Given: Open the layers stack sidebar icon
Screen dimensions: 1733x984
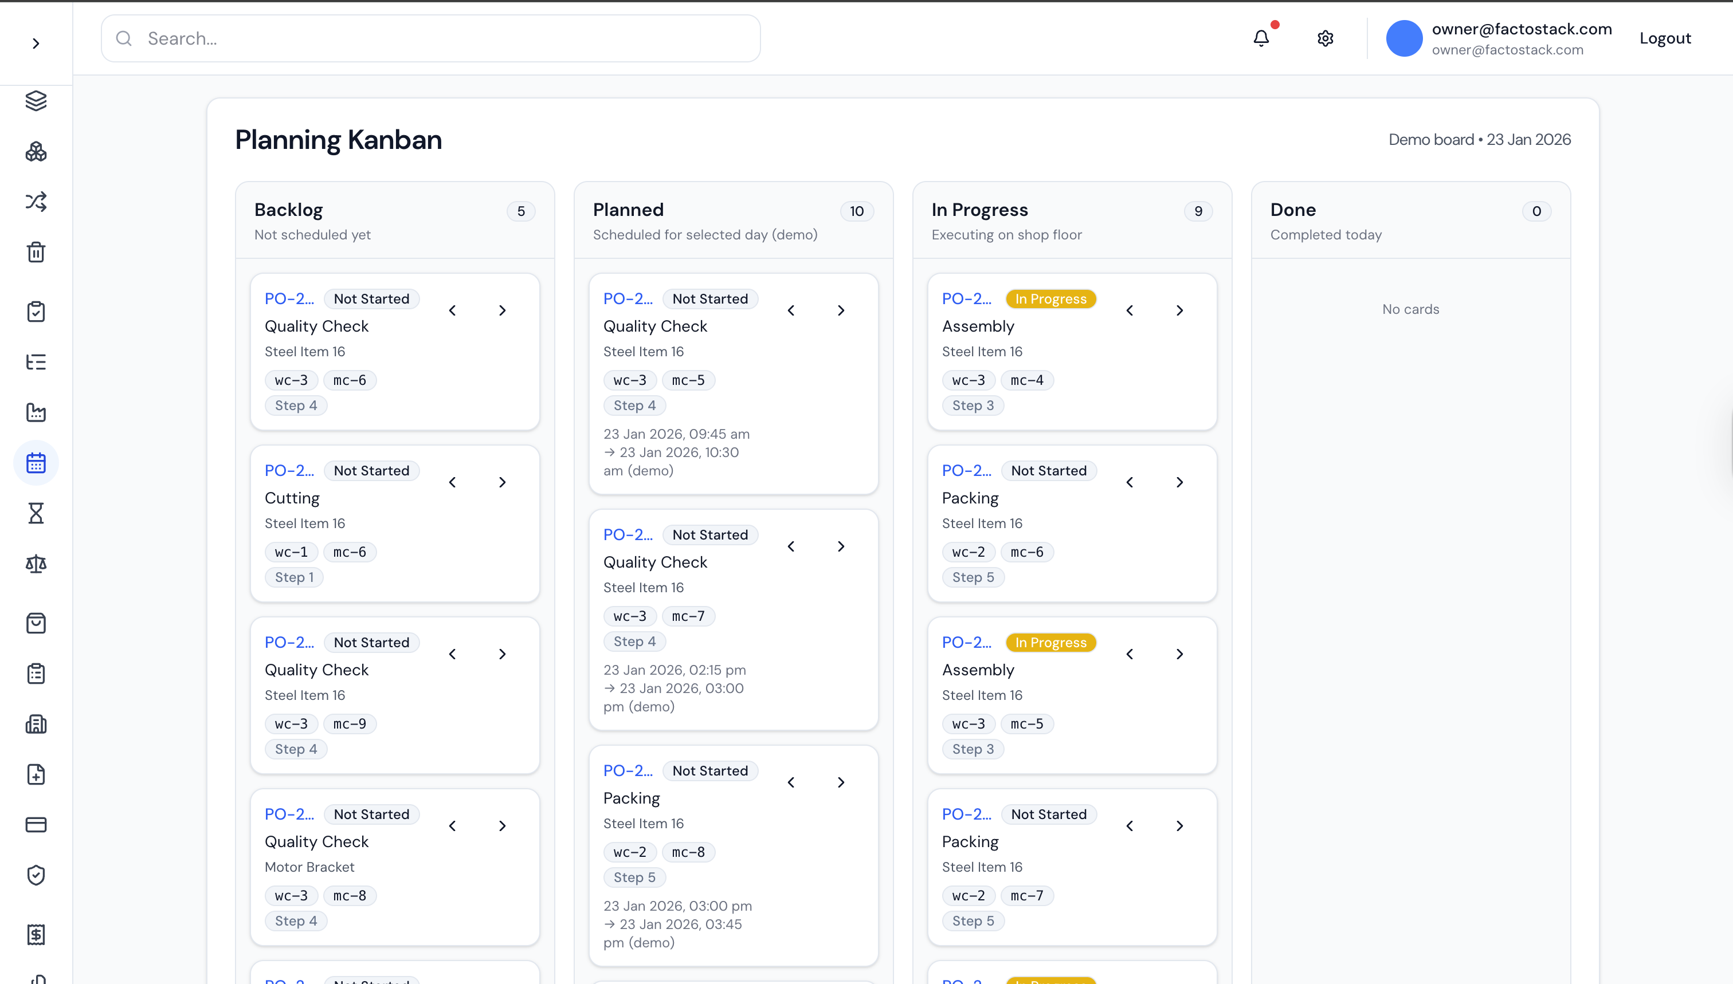Looking at the screenshot, I should pyautogui.click(x=36, y=101).
